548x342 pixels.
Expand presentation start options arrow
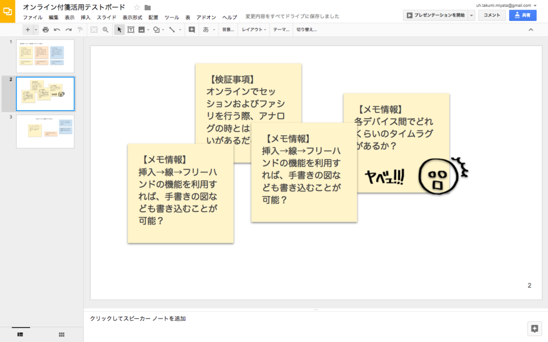point(471,15)
